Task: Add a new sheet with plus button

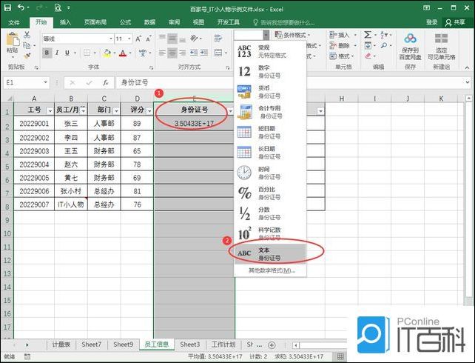Action: [x=272, y=344]
